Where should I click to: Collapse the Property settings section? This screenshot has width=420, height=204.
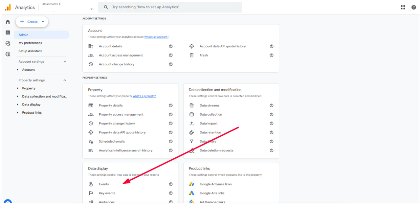pyautogui.click(x=65, y=80)
